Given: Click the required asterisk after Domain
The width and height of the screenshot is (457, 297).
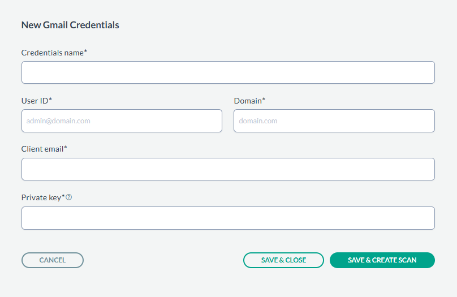Looking at the screenshot, I should click(264, 100).
